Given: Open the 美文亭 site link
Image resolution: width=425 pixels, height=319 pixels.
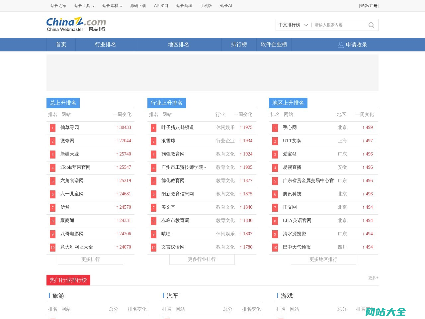Looking at the screenshot, I should tap(168, 207).
